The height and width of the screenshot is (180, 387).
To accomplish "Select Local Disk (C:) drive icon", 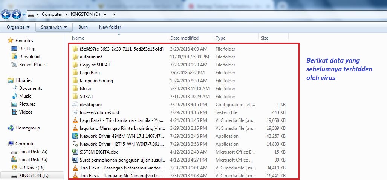I will (x=14, y=160).
